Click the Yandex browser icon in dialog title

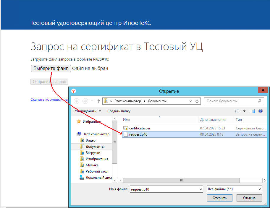(x=74, y=91)
